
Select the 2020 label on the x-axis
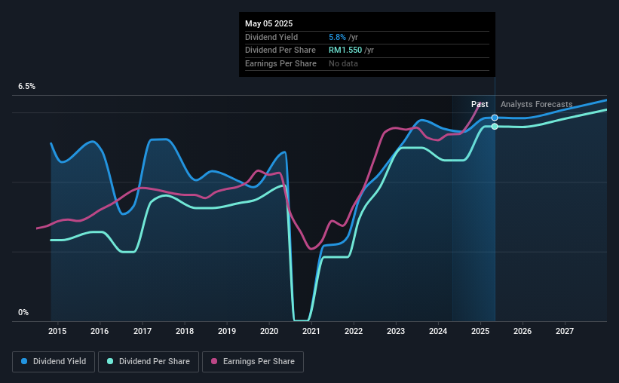[x=269, y=331]
